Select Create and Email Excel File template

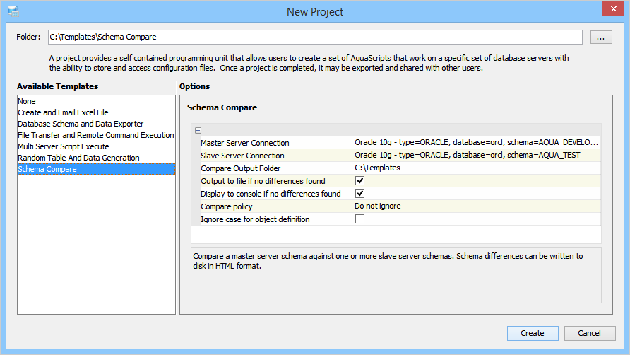63,112
